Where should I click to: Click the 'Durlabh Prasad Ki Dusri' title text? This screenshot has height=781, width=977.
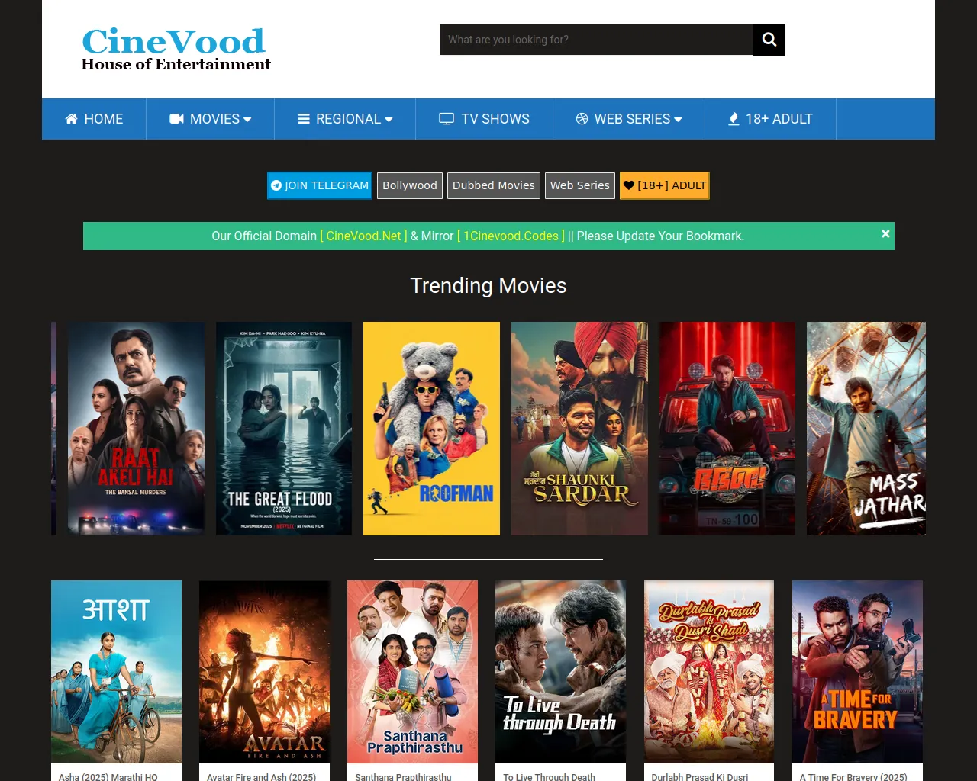coord(700,776)
